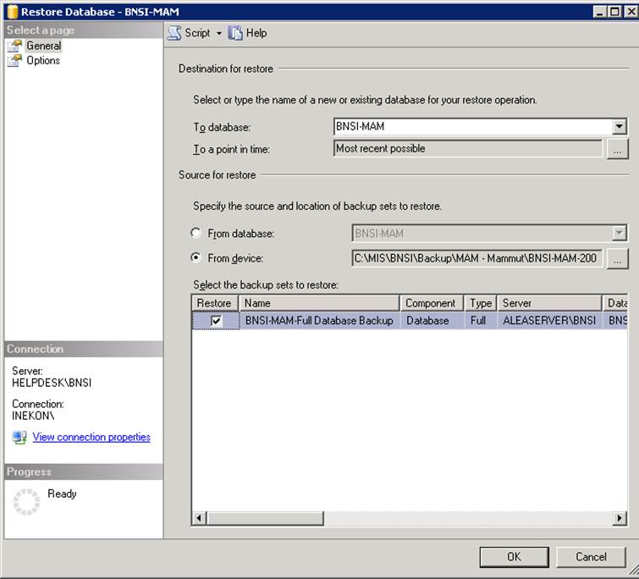Select the BNSI-MAM-Full Database Backup name cell
This screenshot has width=639, height=579.
point(319,321)
